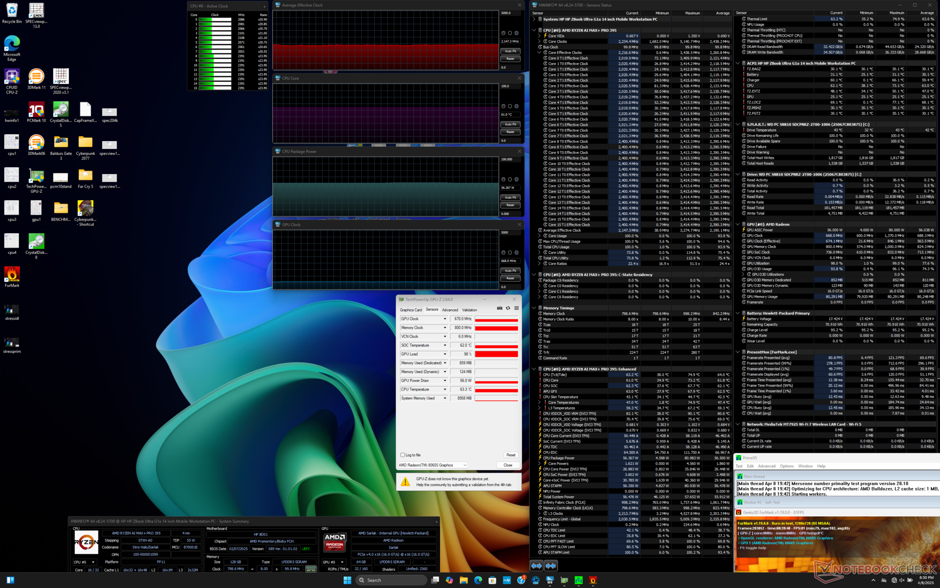Expand the Core VIDs sensor row

point(539,36)
